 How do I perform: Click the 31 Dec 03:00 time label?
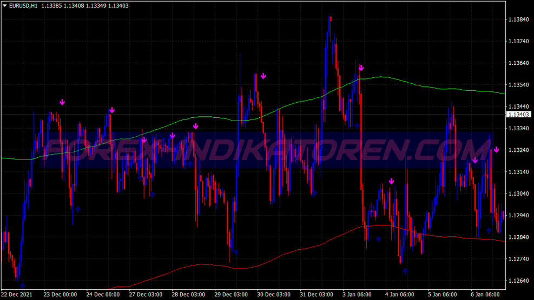[316, 295]
